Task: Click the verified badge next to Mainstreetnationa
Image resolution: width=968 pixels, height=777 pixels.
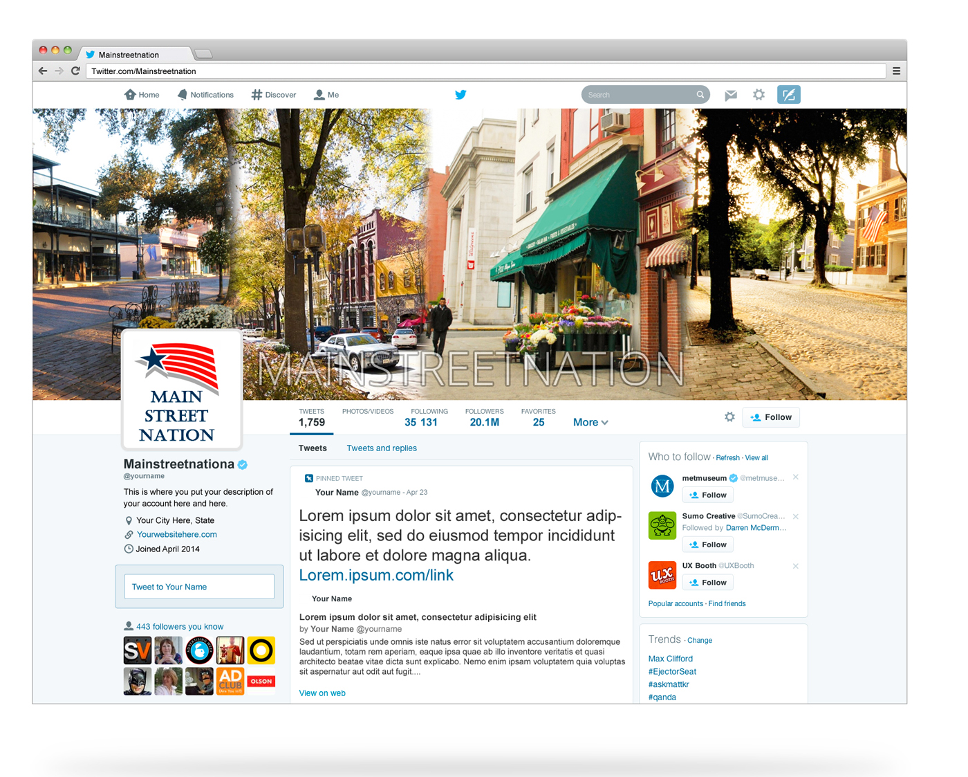Action: click(x=243, y=464)
